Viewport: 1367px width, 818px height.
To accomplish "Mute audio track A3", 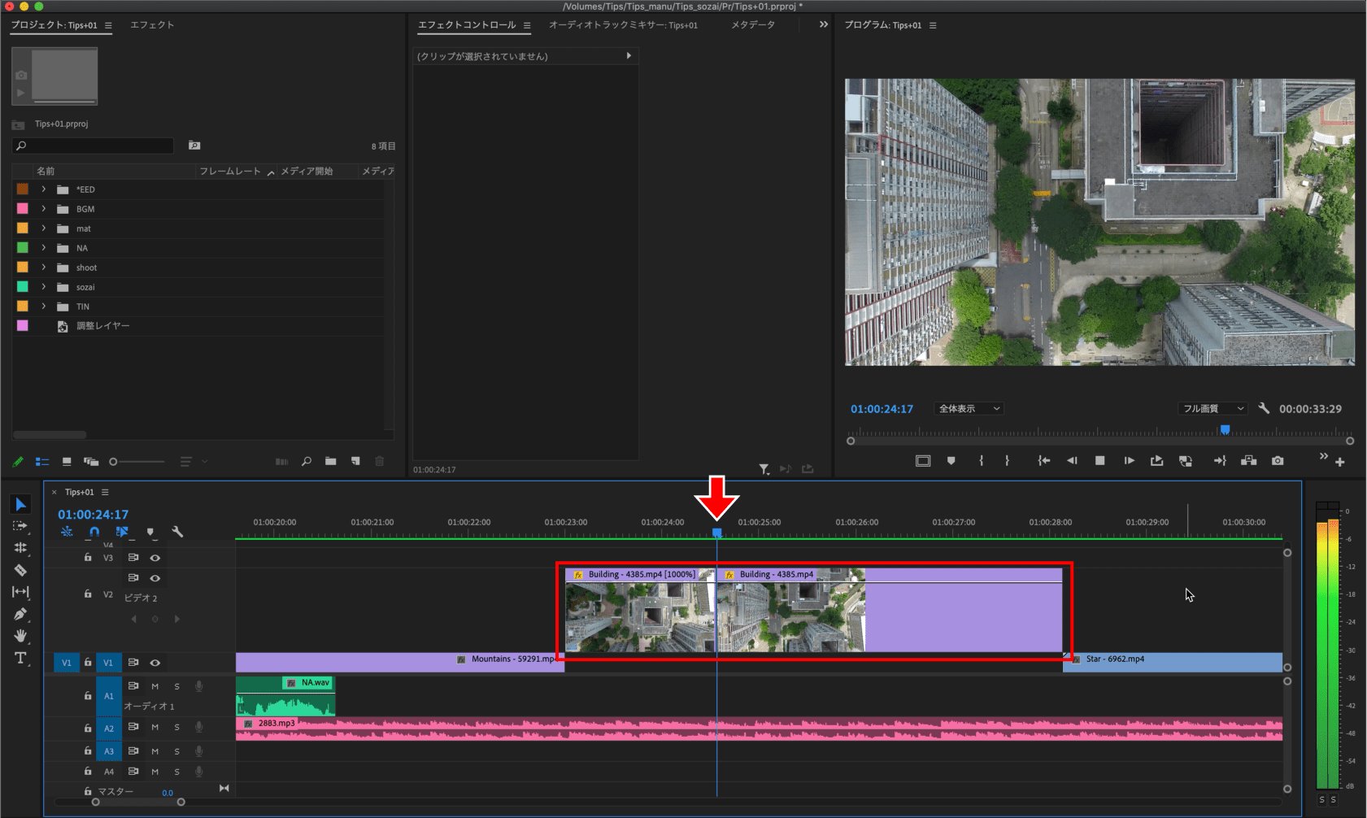I will [x=155, y=751].
